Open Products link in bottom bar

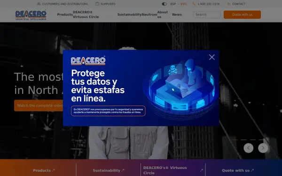pos(44,170)
